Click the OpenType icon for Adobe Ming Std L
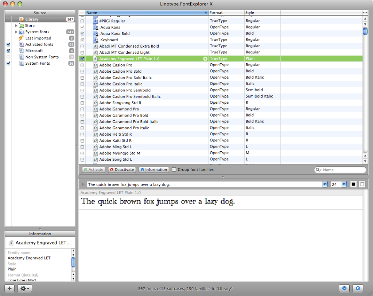Image resolution: width=373 pixels, height=296 pixels. click(x=96, y=147)
